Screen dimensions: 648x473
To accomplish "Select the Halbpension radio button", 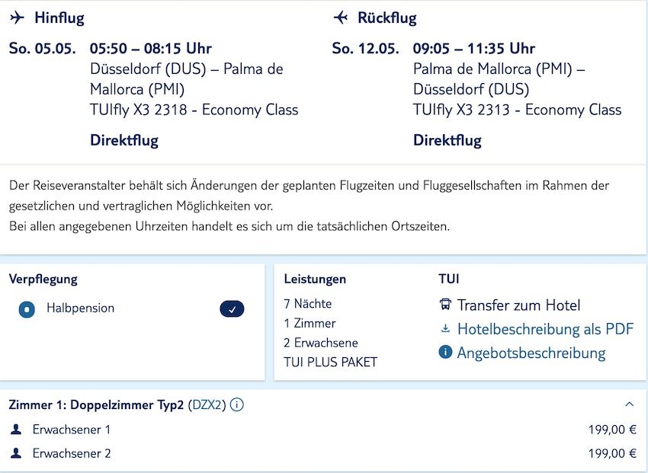I will coord(27,309).
